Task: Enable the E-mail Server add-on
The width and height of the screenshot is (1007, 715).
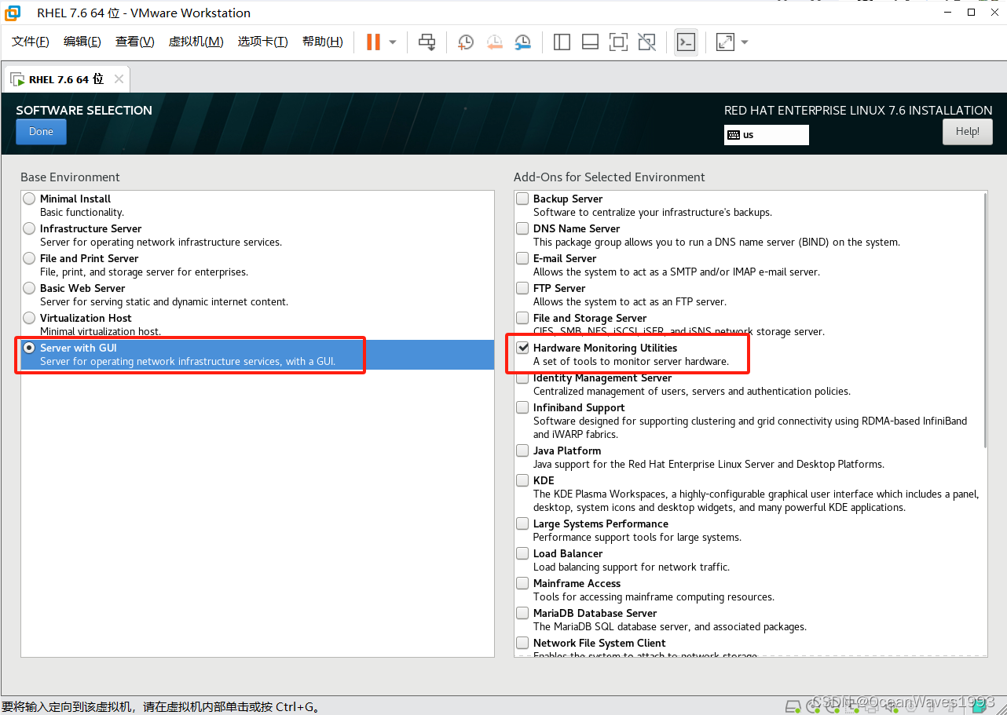Action: tap(522, 258)
